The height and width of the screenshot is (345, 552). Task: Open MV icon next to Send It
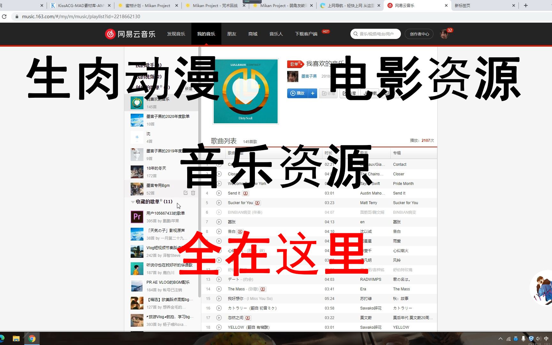[245, 193]
